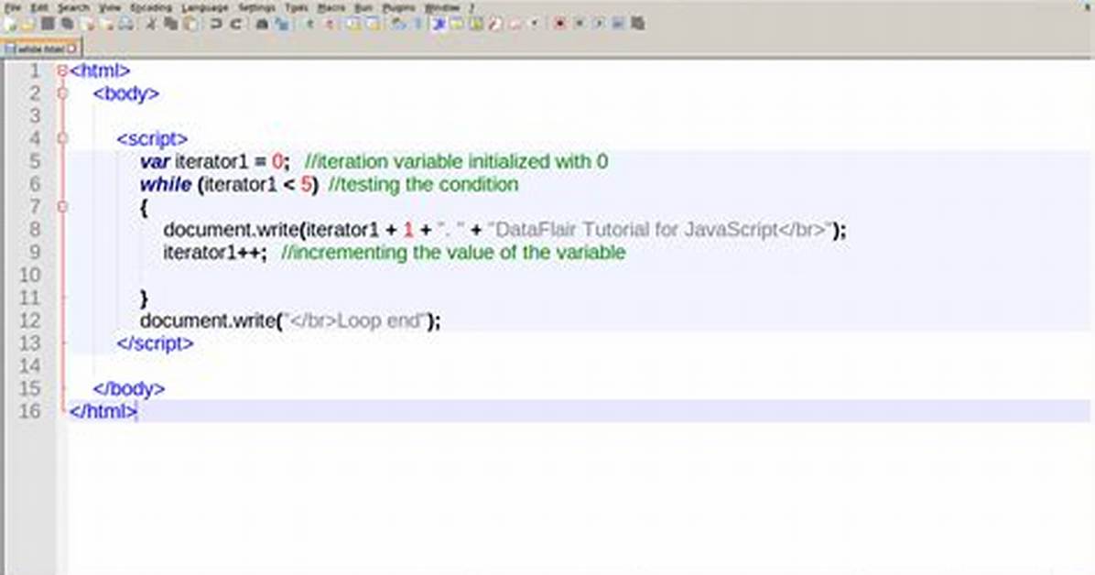
Task: Click the Redo arrow icon
Action: (236, 24)
